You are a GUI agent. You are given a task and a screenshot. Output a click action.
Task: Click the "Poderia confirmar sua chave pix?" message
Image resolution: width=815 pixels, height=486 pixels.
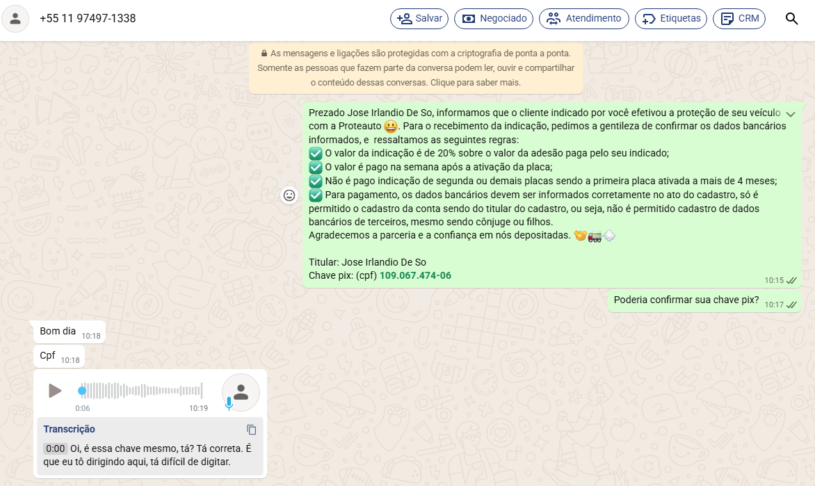[686, 300]
